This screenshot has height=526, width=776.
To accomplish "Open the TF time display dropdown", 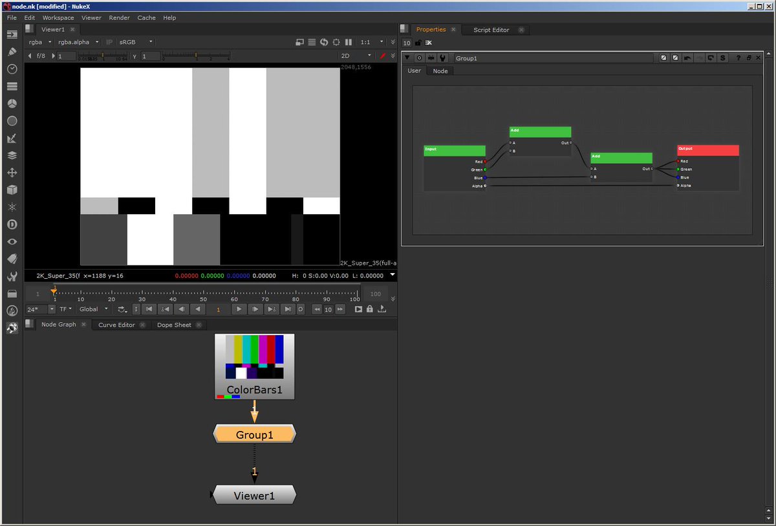I will click(x=67, y=309).
